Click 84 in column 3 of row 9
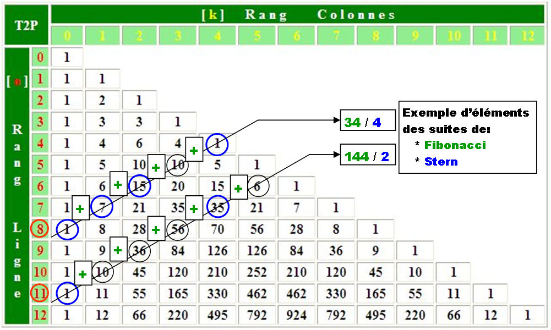This screenshot has height=330, width=551. (x=178, y=250)
